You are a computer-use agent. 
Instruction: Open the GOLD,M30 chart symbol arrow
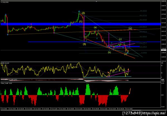(x=1, y=2)
